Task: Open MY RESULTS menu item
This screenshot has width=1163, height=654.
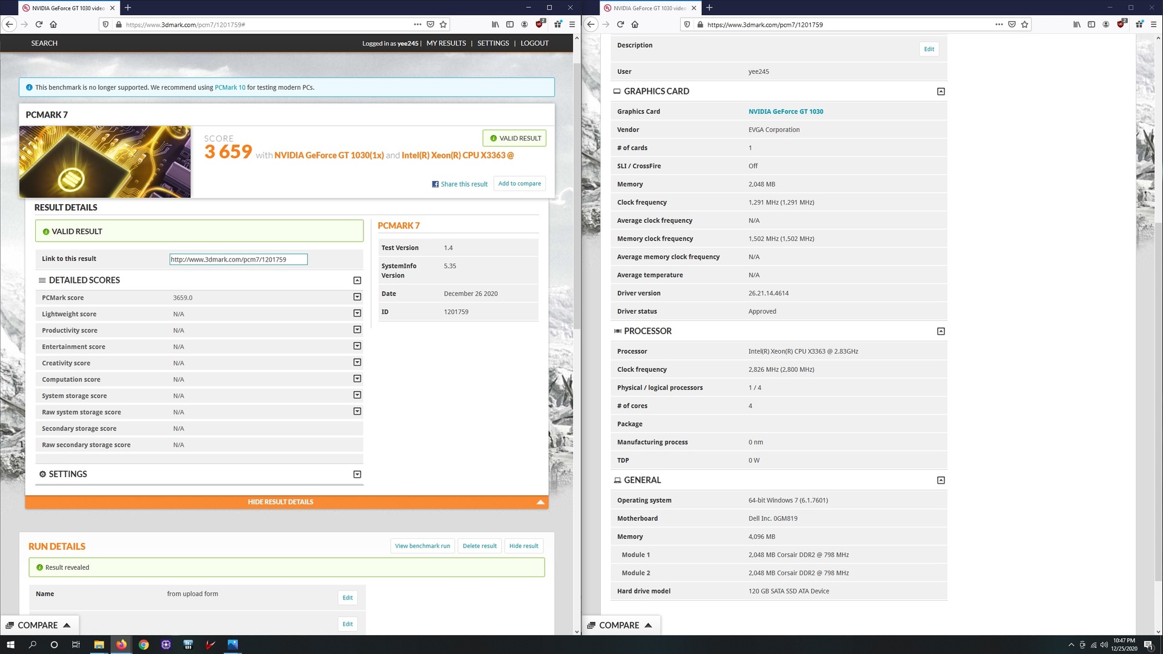Action: point(446,43)
